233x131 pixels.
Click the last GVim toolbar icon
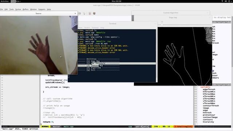click(x=94, y=13)
